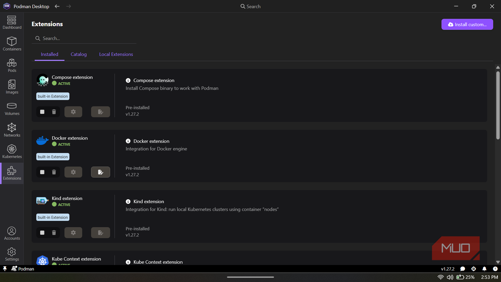501x282 pixels.
Task: Click 'Integration for Docker engine' text
Action: coord(156,149)
